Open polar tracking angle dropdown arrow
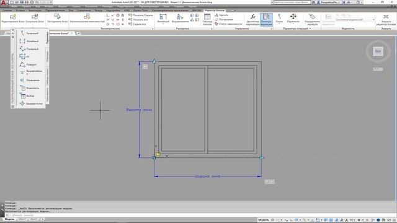The image size is (397, 223). click(300, 220)
